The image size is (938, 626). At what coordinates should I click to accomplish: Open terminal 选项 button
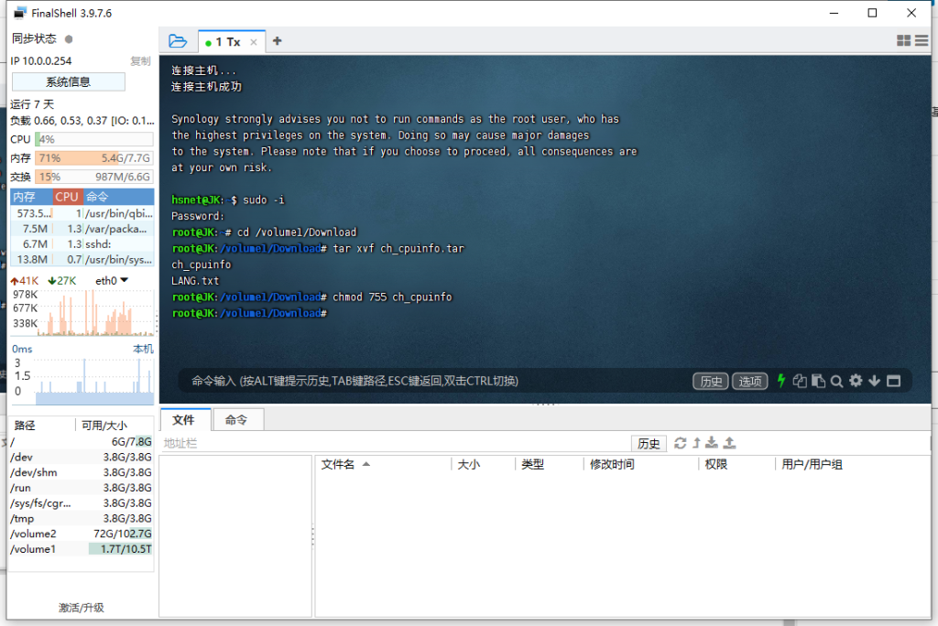pyautogui.click(x=749, y=381)
